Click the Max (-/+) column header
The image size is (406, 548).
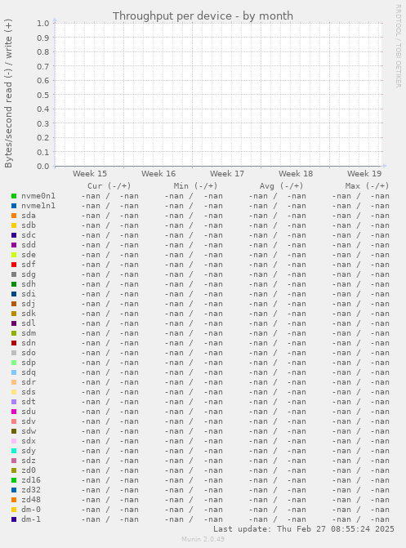367,186
